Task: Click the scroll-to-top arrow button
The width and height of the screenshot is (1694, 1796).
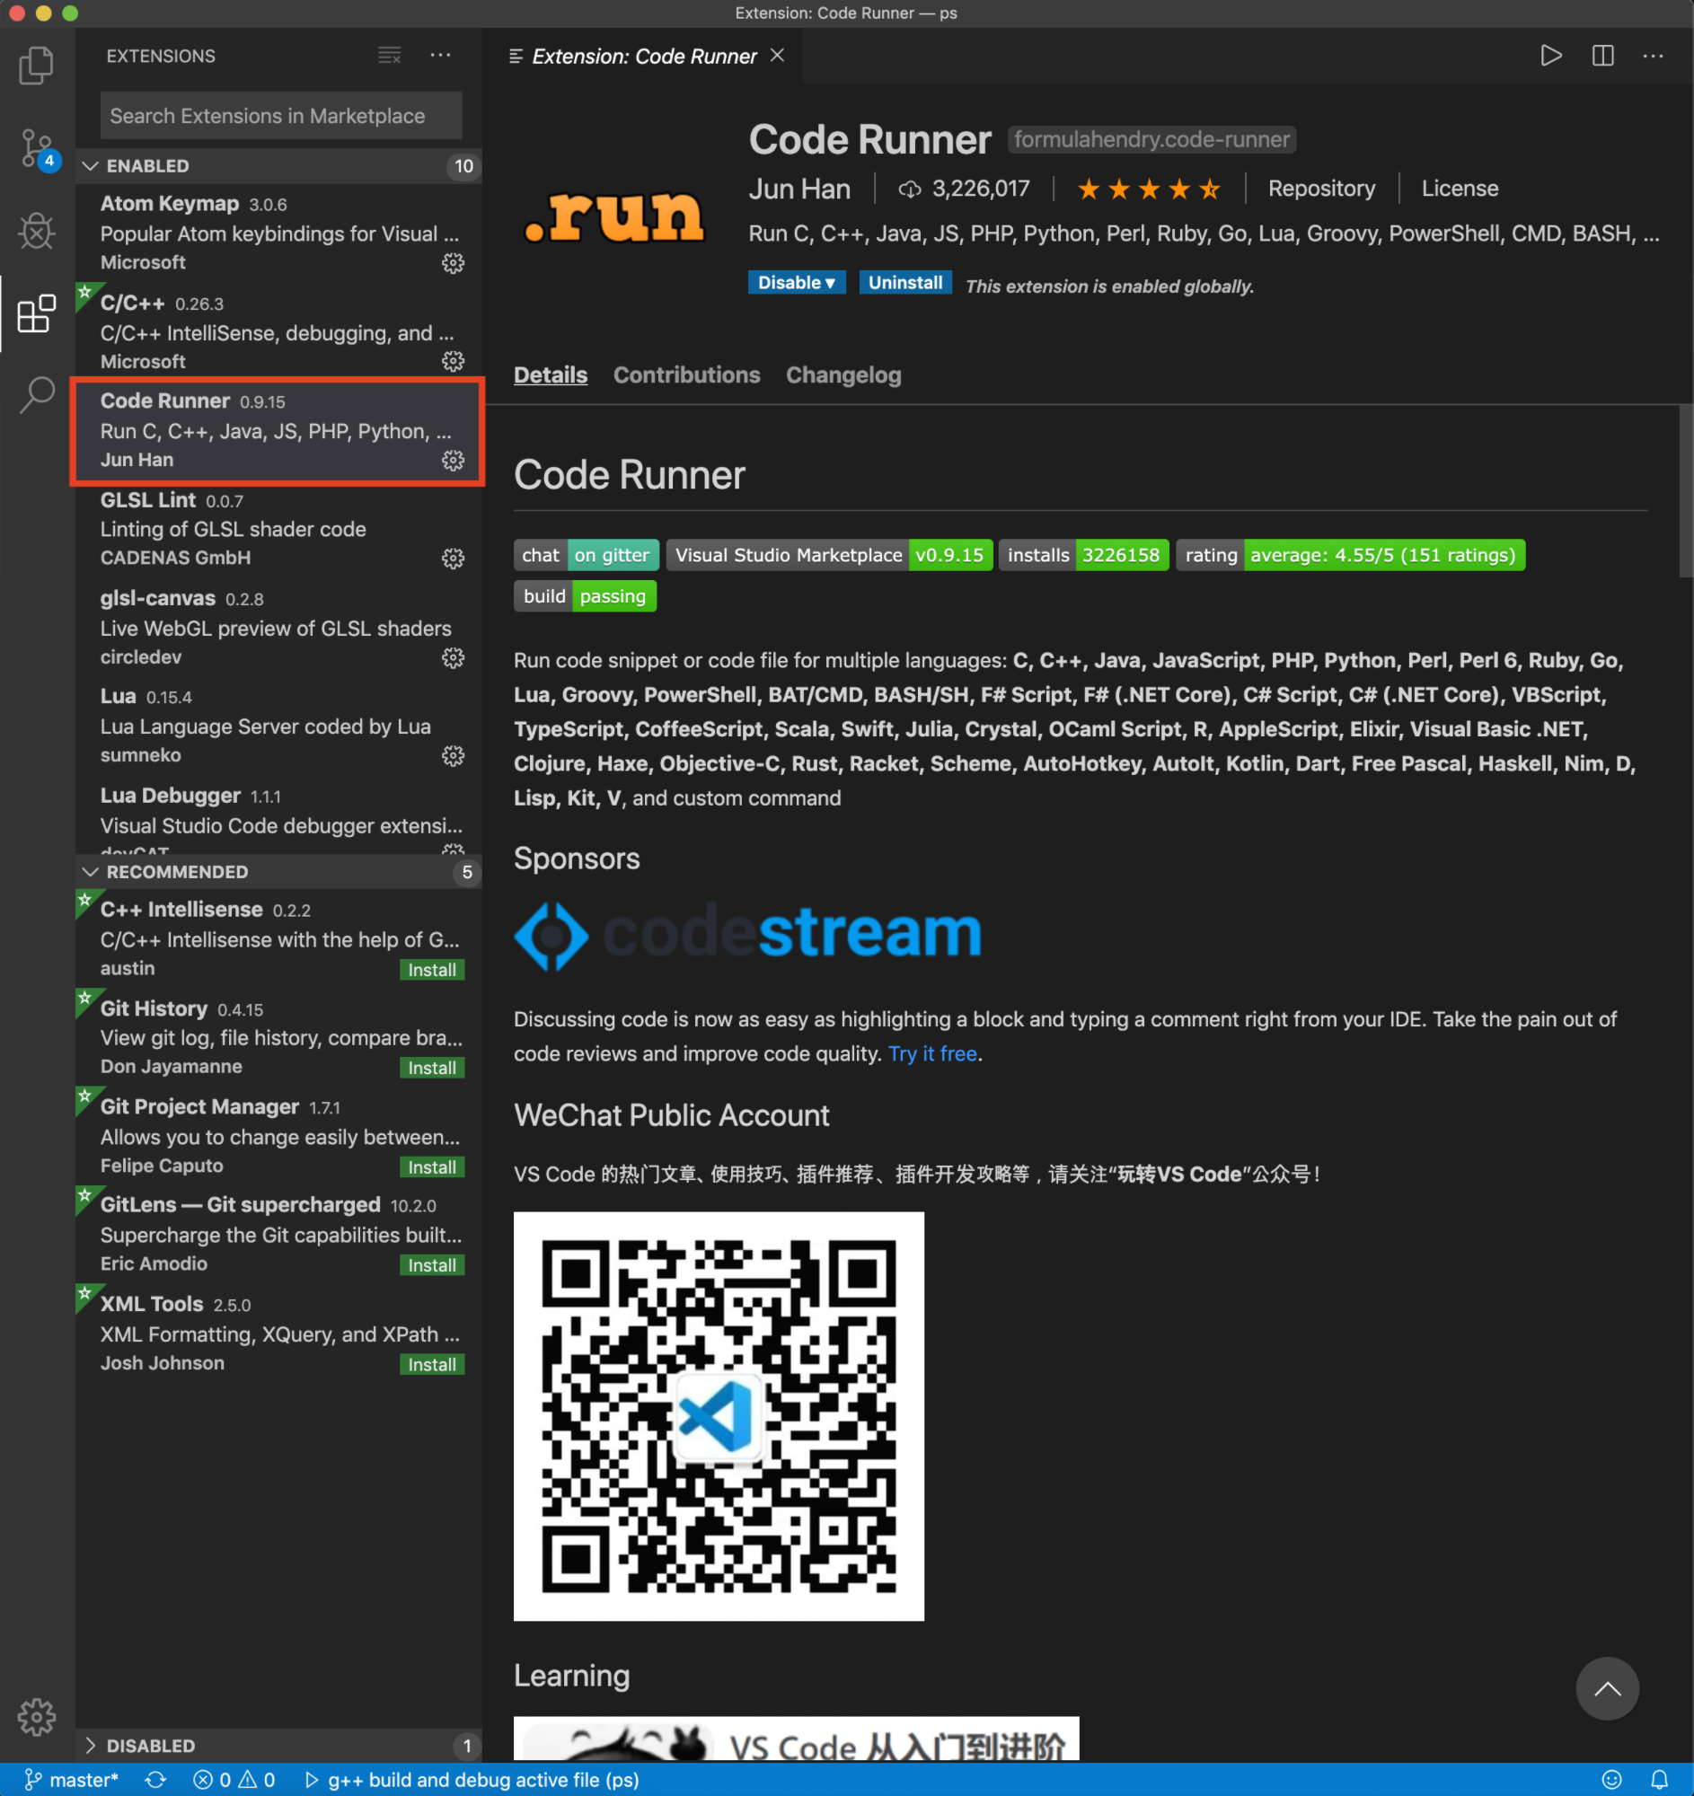Action: (x=1607, y=1687)
